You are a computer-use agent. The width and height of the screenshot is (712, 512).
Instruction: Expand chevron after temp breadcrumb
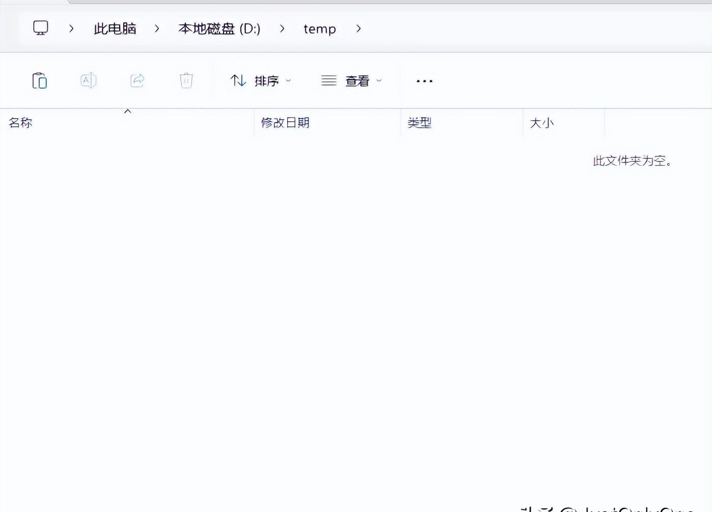tap(359, 29)
